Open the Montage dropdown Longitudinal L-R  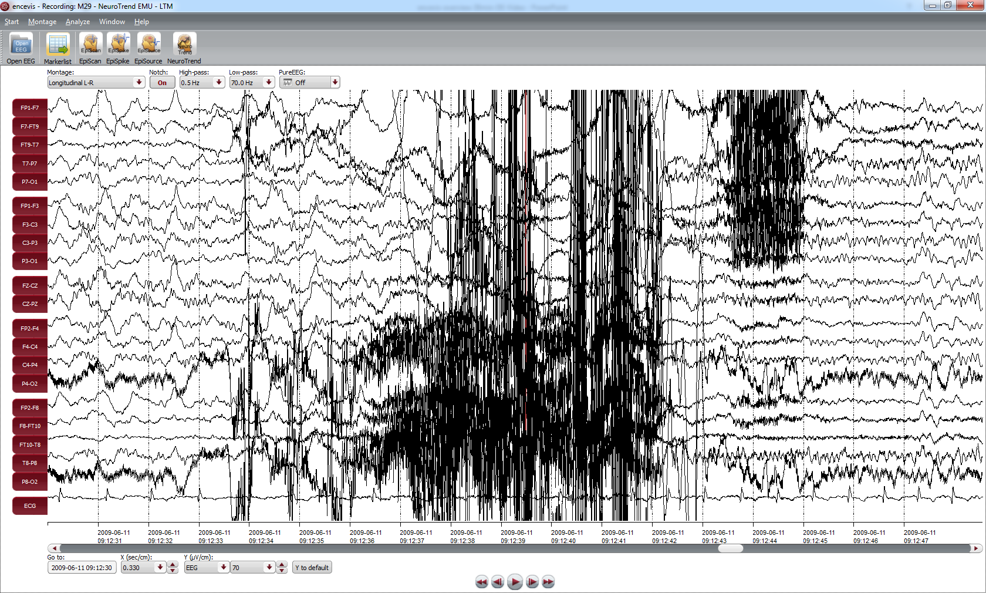coord(96,83)
